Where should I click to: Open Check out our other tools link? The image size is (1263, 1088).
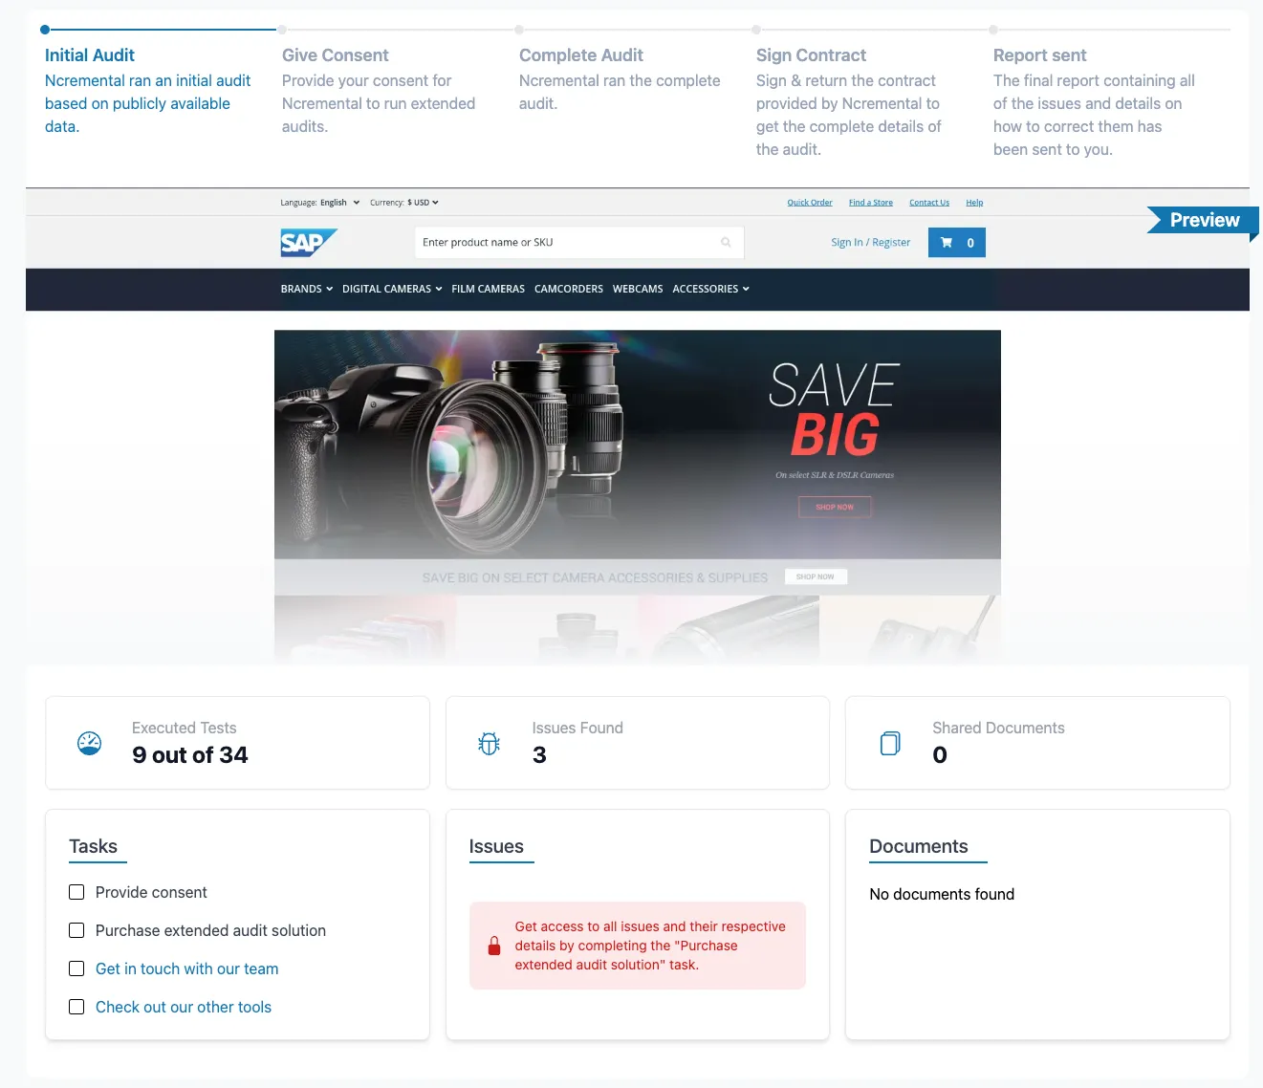click(184, 1007)
